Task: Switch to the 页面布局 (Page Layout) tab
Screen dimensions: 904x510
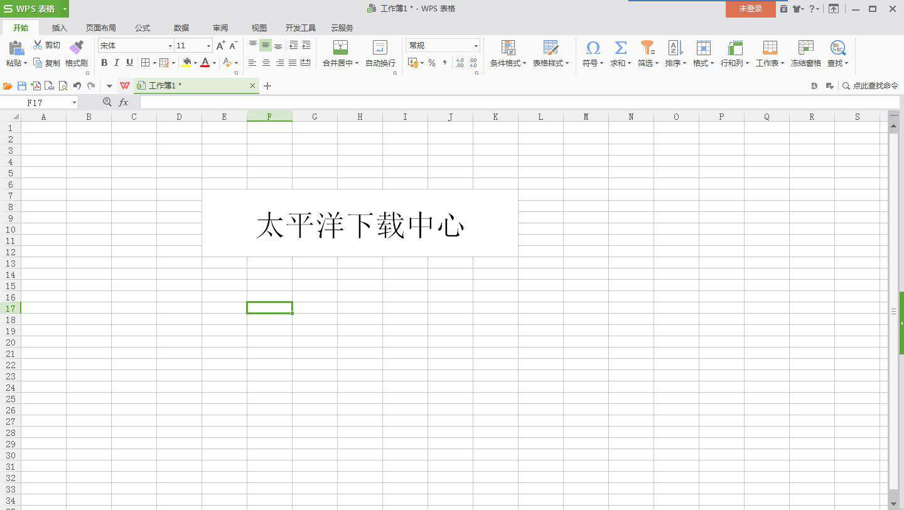Action: [x=101, y=28]
